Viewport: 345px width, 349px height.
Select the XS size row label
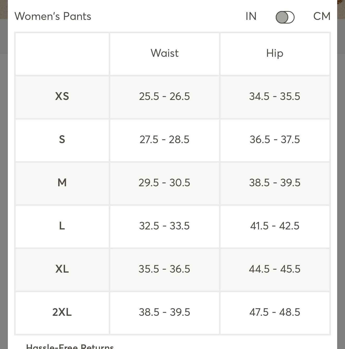[x=62, y=97]
